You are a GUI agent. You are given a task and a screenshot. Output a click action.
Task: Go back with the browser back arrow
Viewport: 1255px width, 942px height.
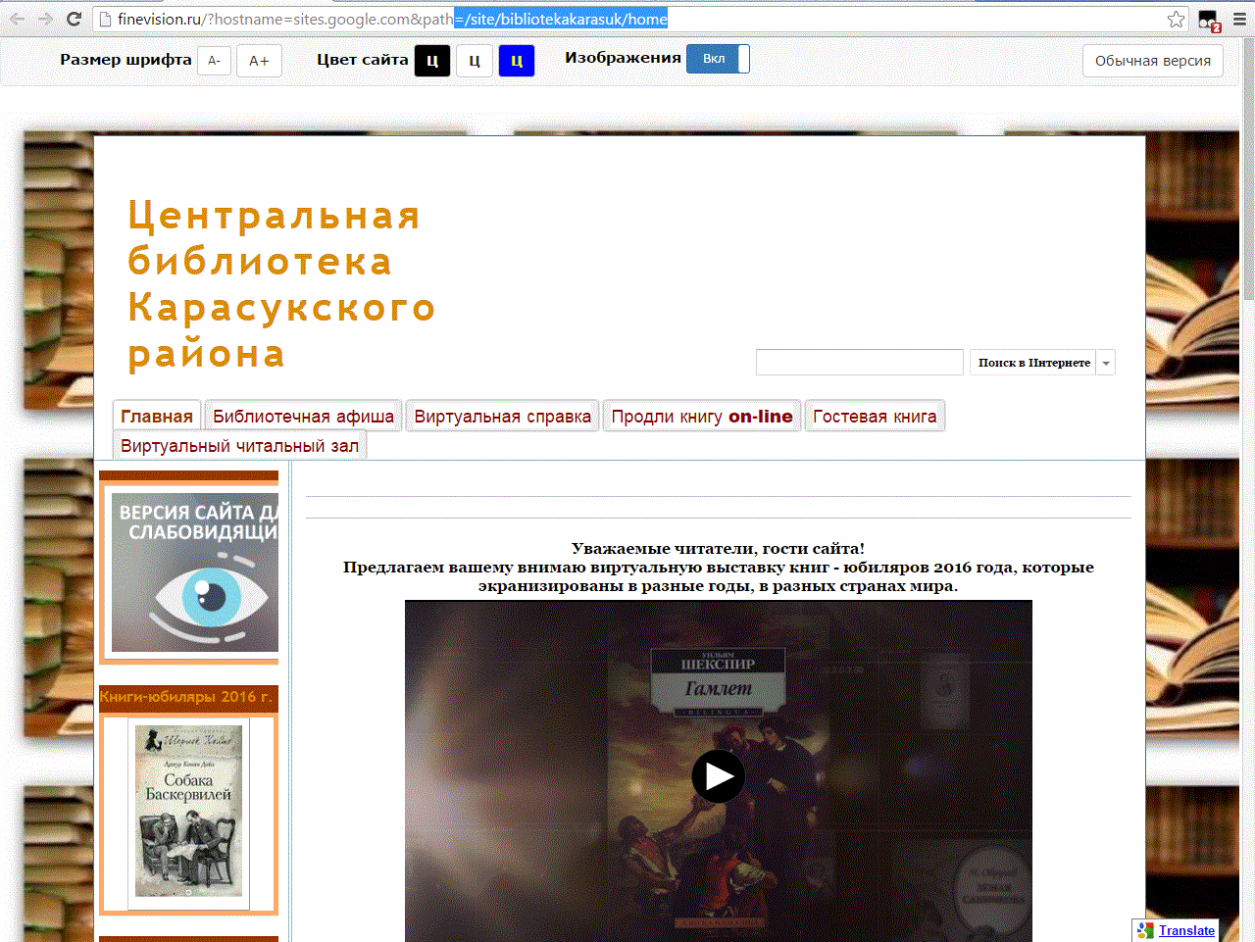(x=18, y=19)
